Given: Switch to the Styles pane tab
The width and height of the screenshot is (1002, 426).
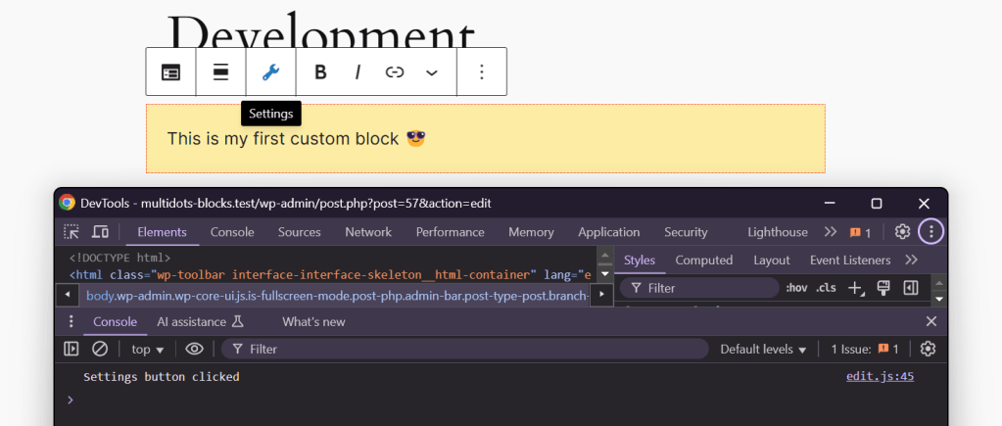Looking at the screenshot, I should (640, 260).
